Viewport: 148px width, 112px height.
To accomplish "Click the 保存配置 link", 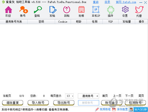I will (122, 109).
